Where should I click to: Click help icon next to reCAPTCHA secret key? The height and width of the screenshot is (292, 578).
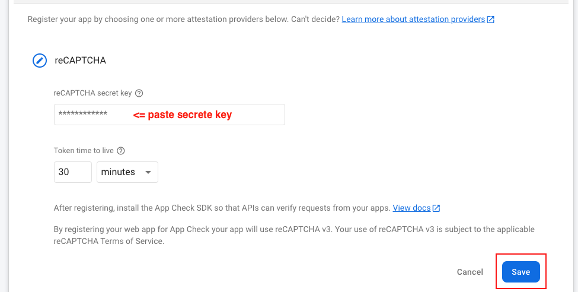pyautogui.click(x=139, y=93)
